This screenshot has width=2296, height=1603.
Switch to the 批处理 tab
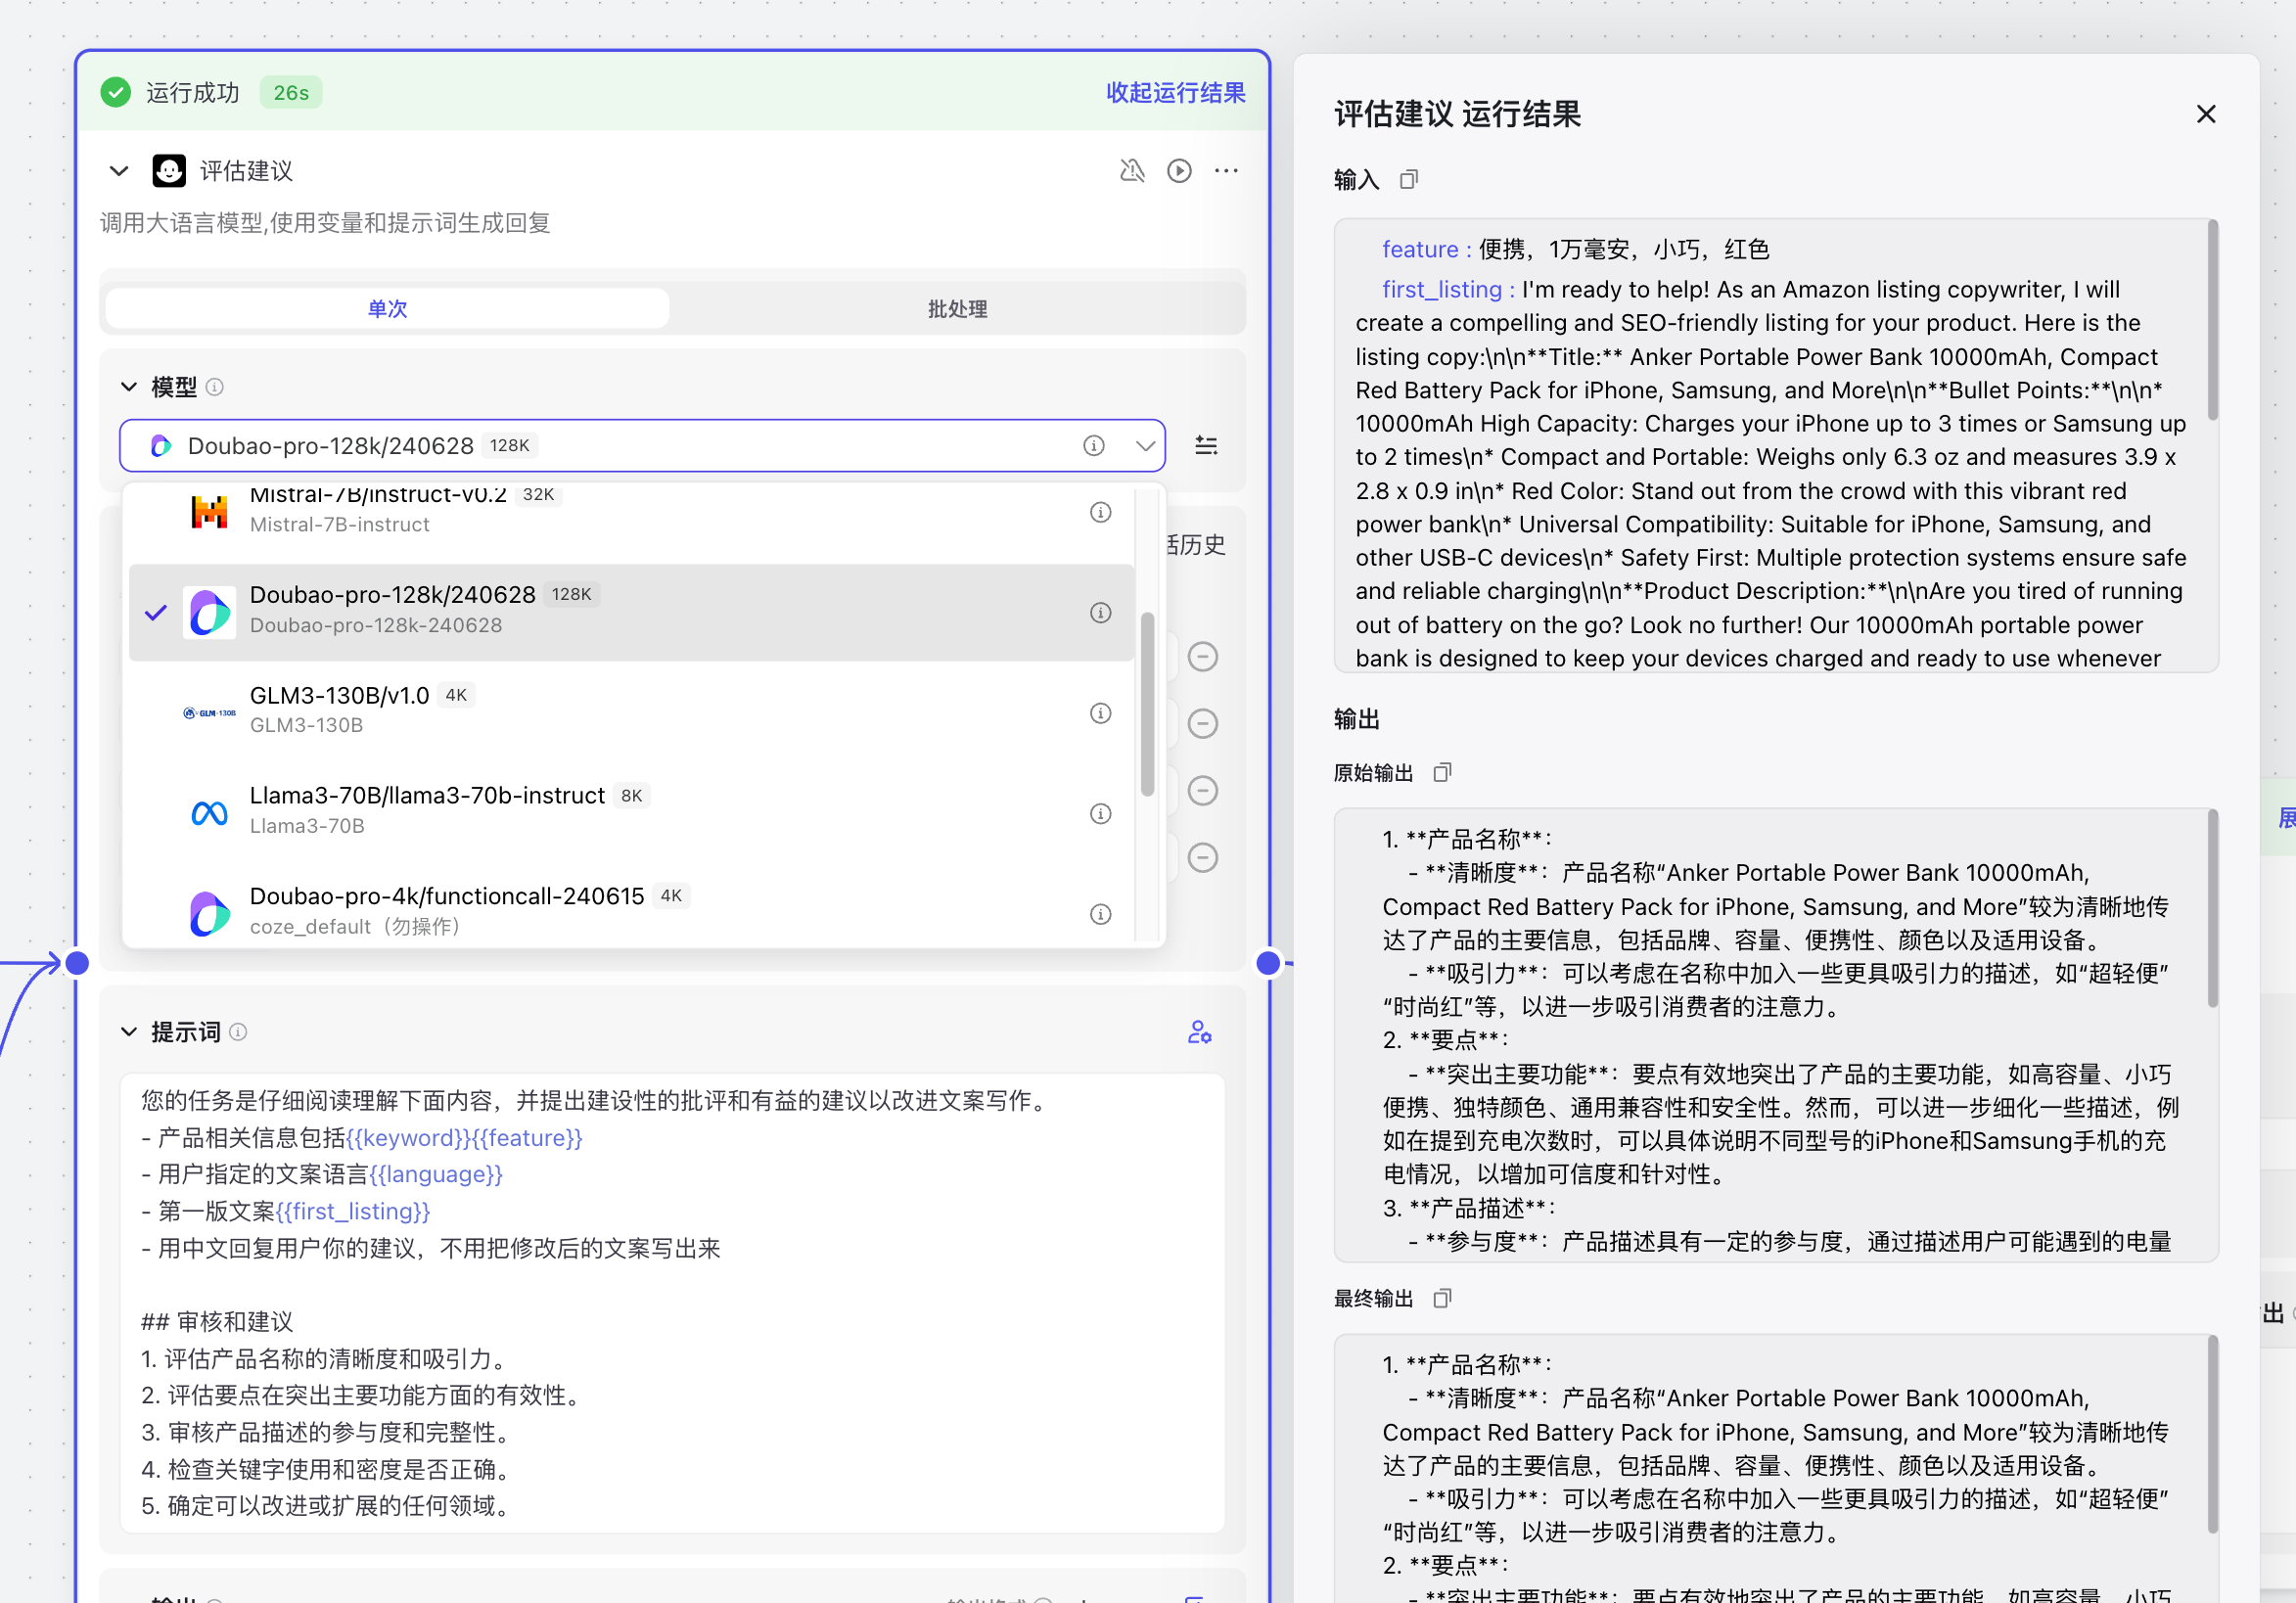pyautogui.click(x=957, y=309)
